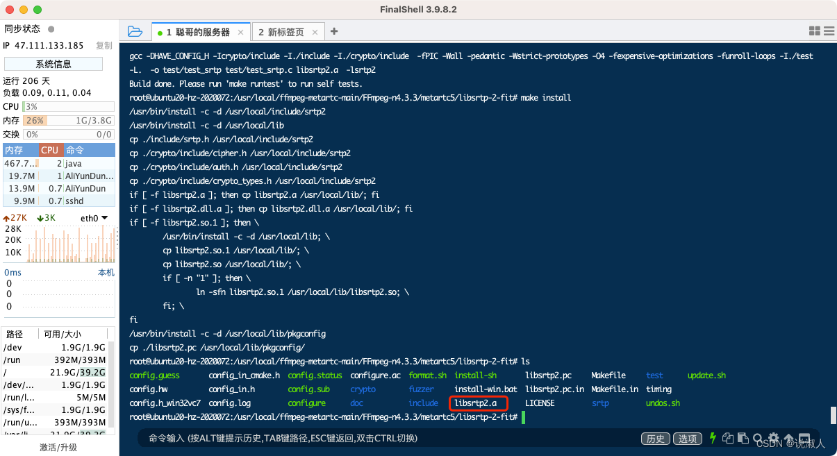Viewport: 837px width, 456px height.
Task: Open the connection manager folder icon
Action: coord(135,31)
